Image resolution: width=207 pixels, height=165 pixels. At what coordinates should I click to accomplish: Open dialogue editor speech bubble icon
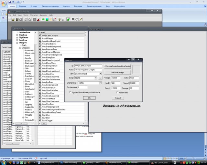coord(77,19)
